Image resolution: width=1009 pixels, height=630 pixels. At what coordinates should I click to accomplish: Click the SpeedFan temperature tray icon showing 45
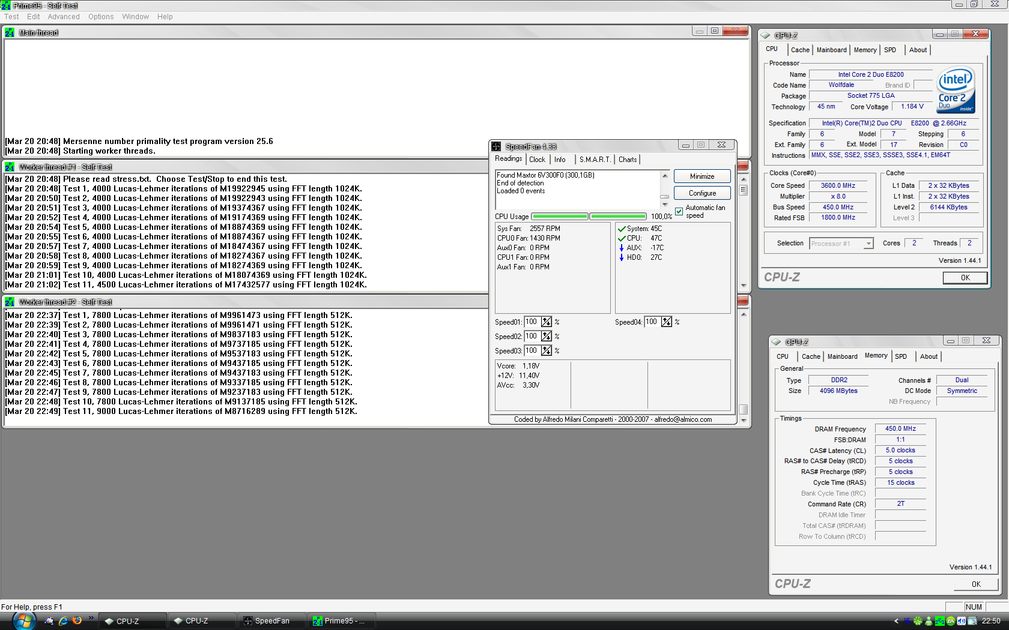point(907,621)
